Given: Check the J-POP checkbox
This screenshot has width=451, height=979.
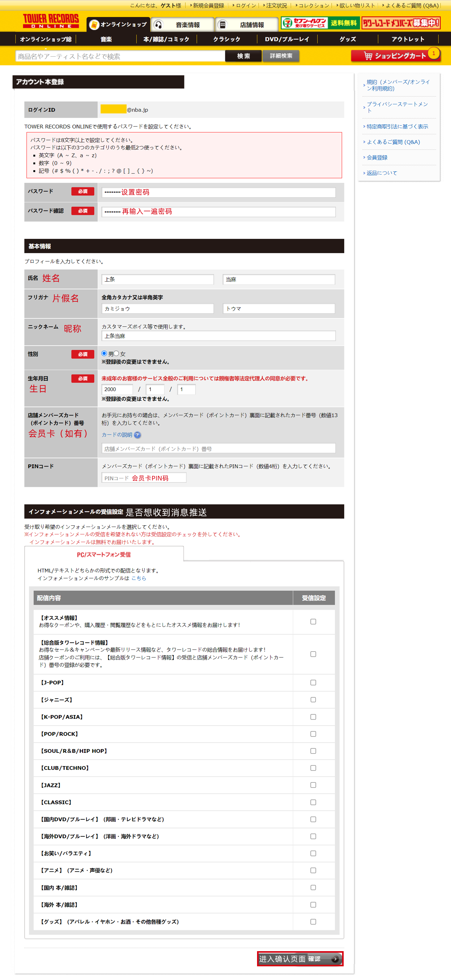Looking at the screenshot, I should [313, 683].
